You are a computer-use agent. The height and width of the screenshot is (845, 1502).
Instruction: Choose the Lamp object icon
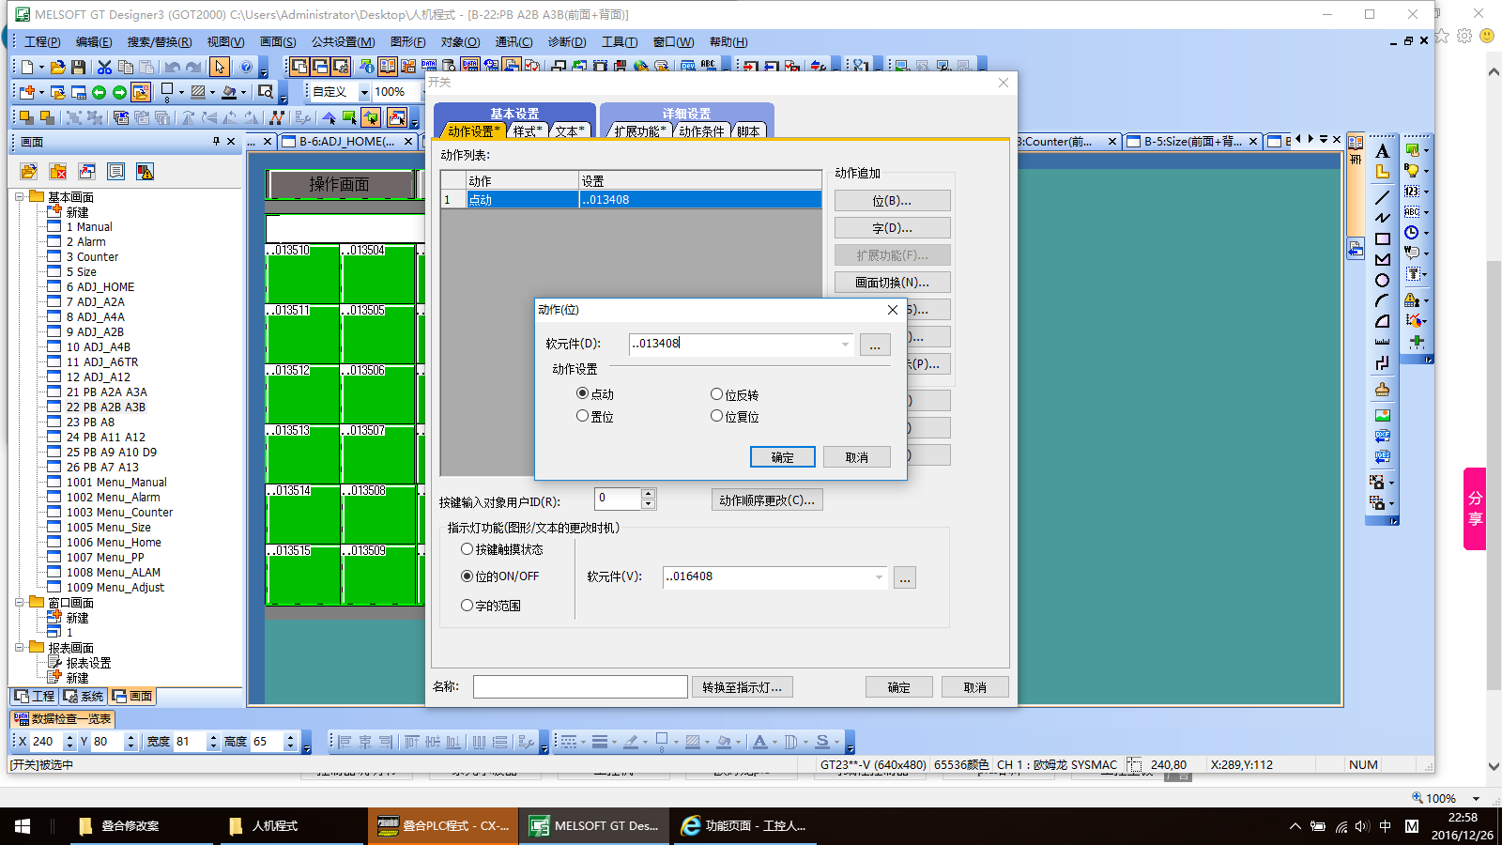1412,171
